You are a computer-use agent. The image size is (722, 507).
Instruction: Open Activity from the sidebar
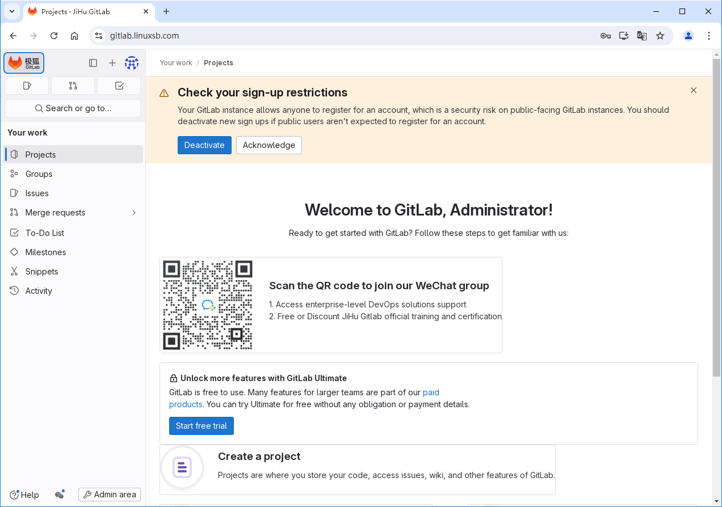[x=39, y=291]
